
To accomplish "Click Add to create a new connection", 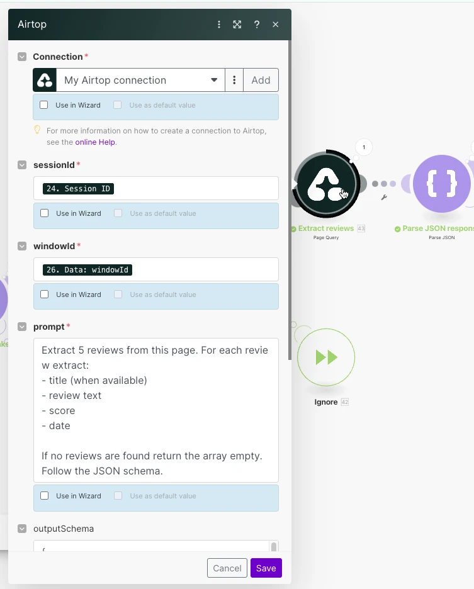I will pos(261,80).
